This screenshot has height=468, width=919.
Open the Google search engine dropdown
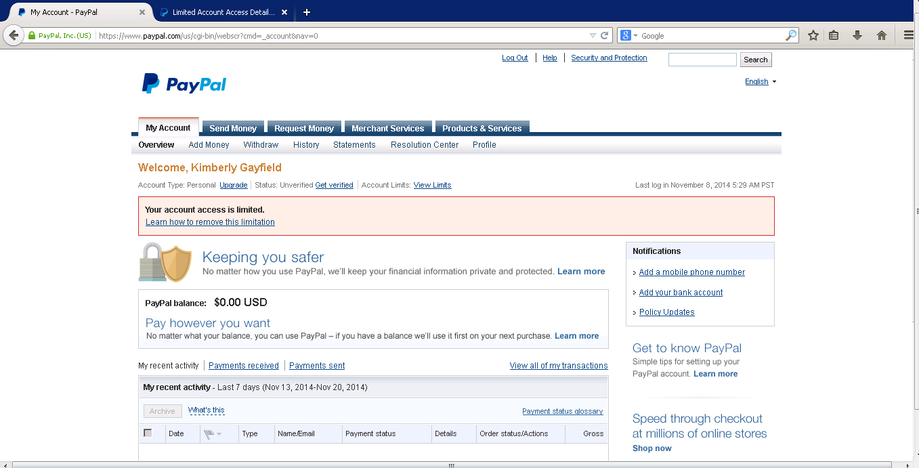click(x=628, y=35)
